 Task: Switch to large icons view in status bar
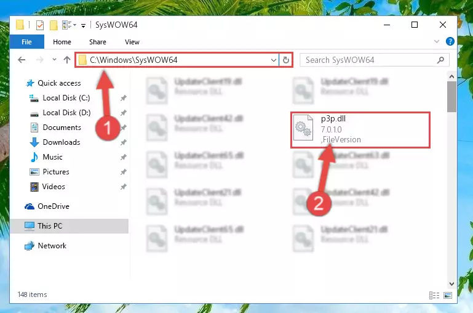(x=448, y=295)
